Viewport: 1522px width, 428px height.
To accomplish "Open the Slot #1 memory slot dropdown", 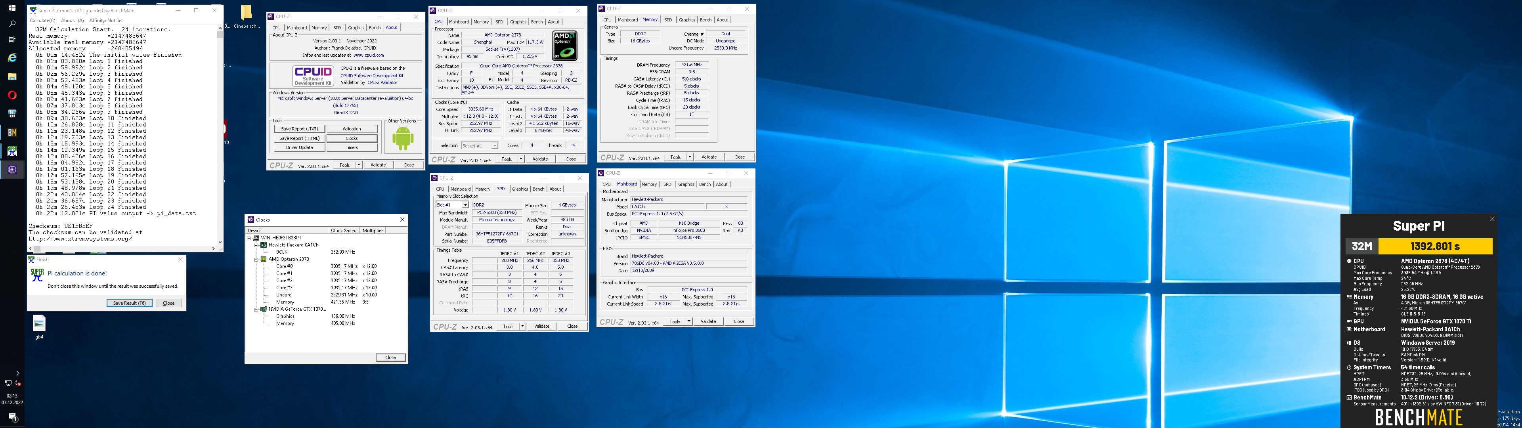I will click(465, 205).
